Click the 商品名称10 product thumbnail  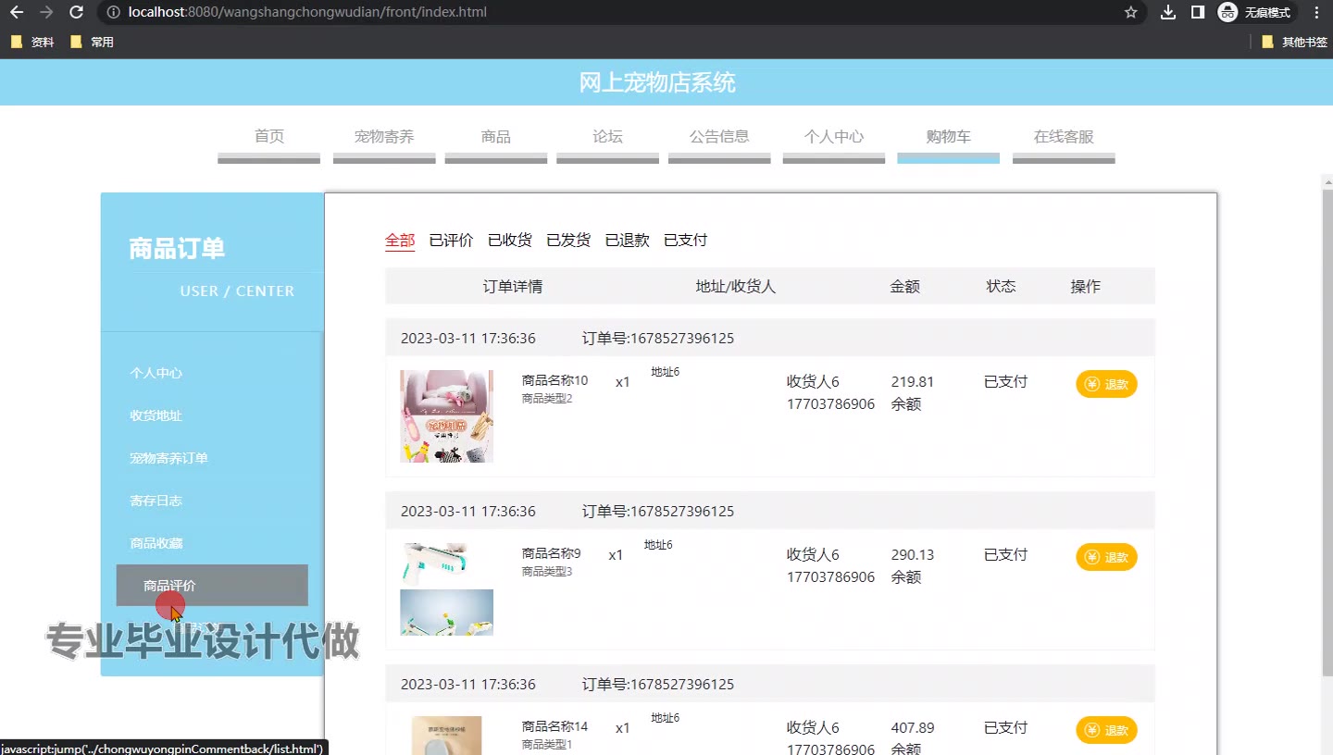pos(446,416)
